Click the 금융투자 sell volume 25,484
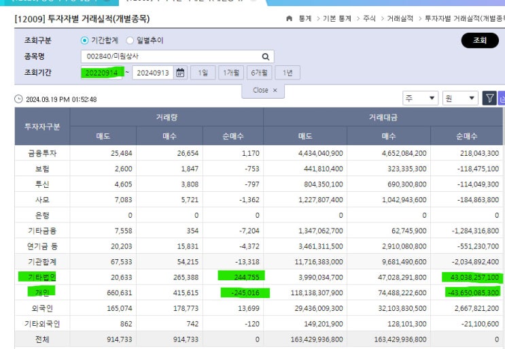Viewport: 505px width, 349px height. [x=122, y=153]
